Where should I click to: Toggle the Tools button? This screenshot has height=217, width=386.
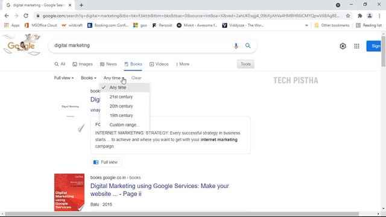coord(245,64)
